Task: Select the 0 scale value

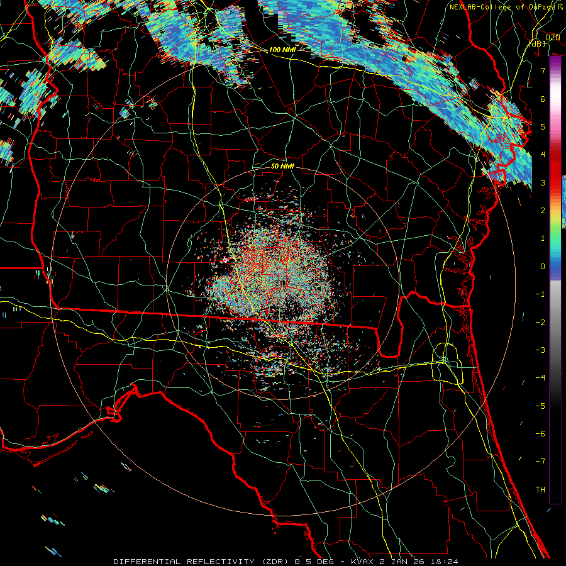Action: click(x=543, y=266)
